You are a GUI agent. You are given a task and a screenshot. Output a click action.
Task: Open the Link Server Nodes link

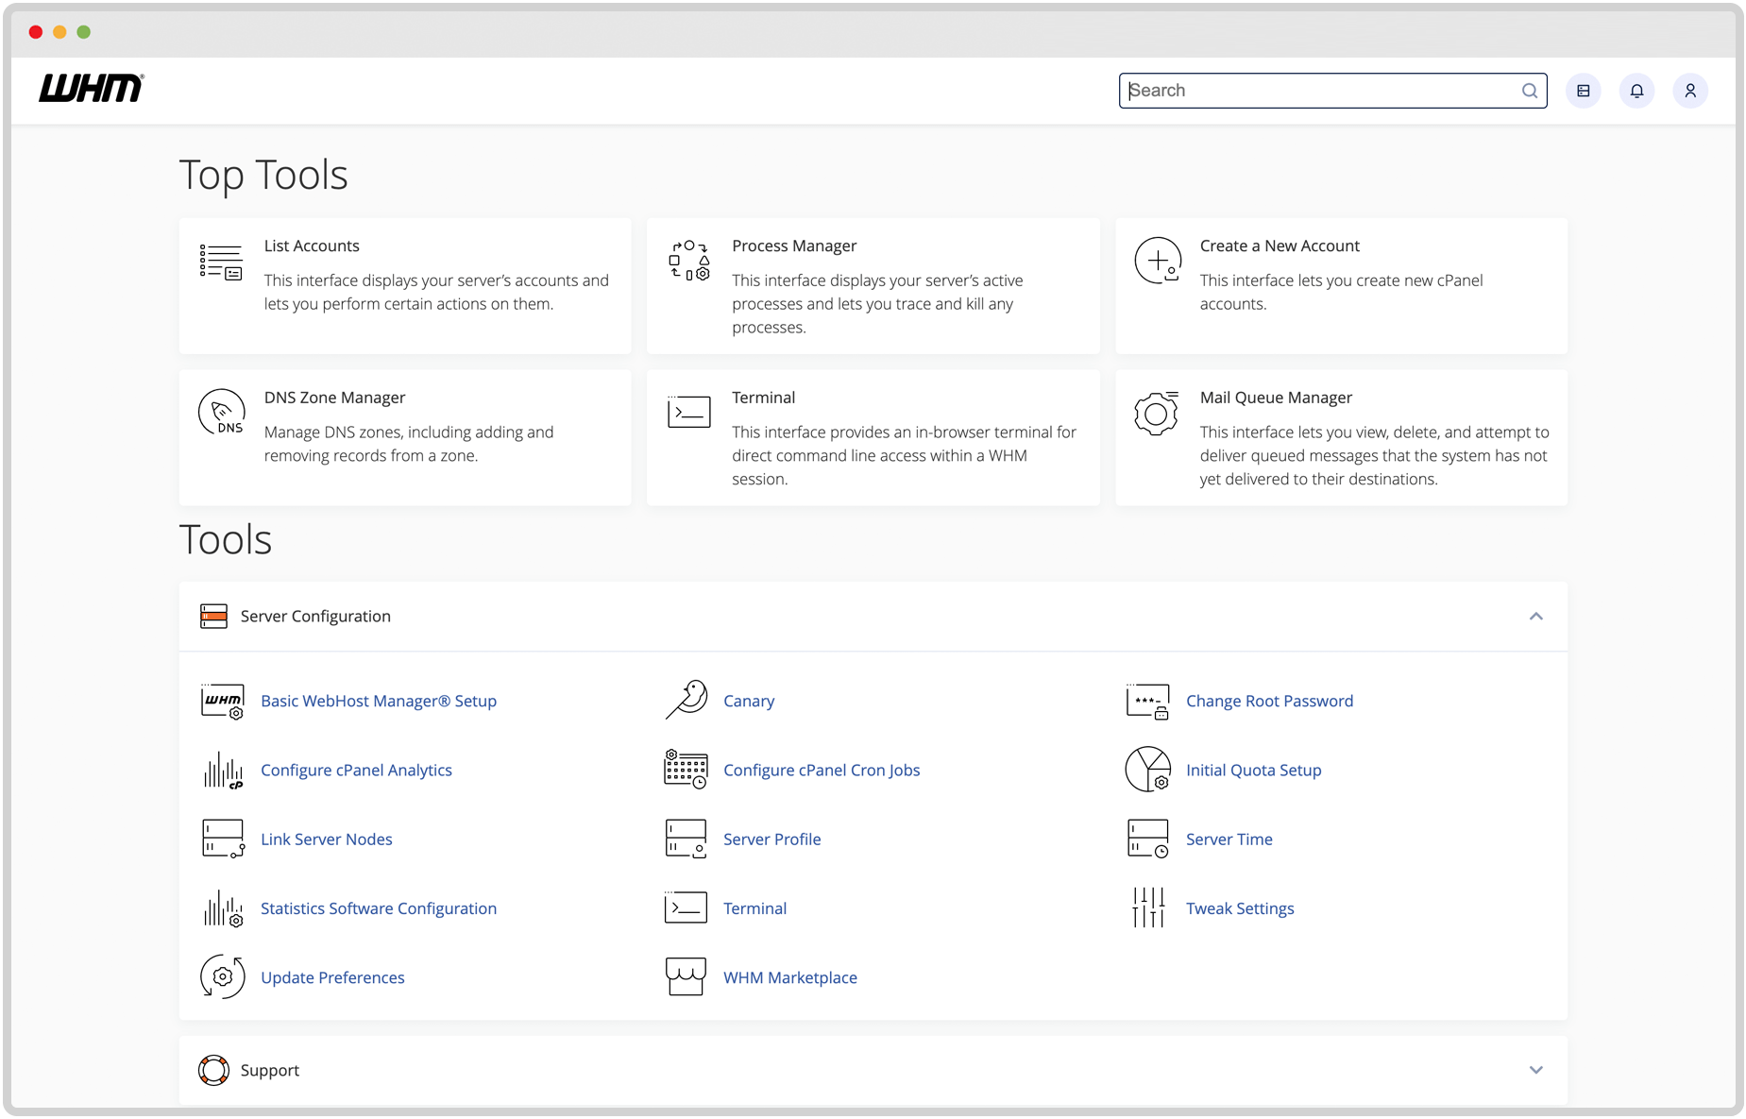pyautogui.click(x=327, y=839)
